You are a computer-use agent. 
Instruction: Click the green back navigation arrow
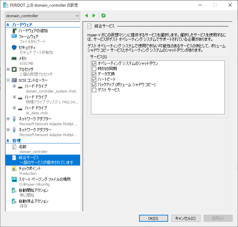[86, 16]
